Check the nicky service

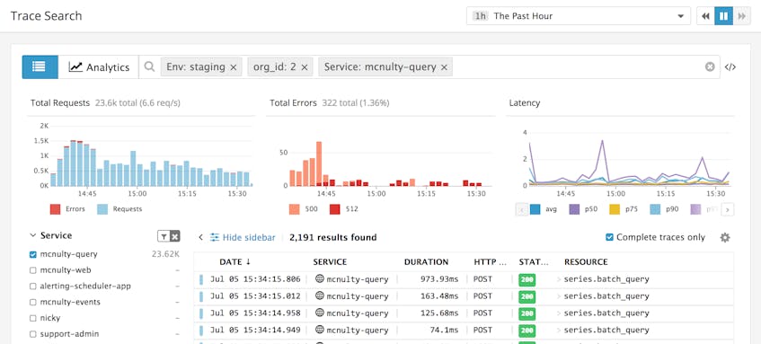[x=33, y=318]
